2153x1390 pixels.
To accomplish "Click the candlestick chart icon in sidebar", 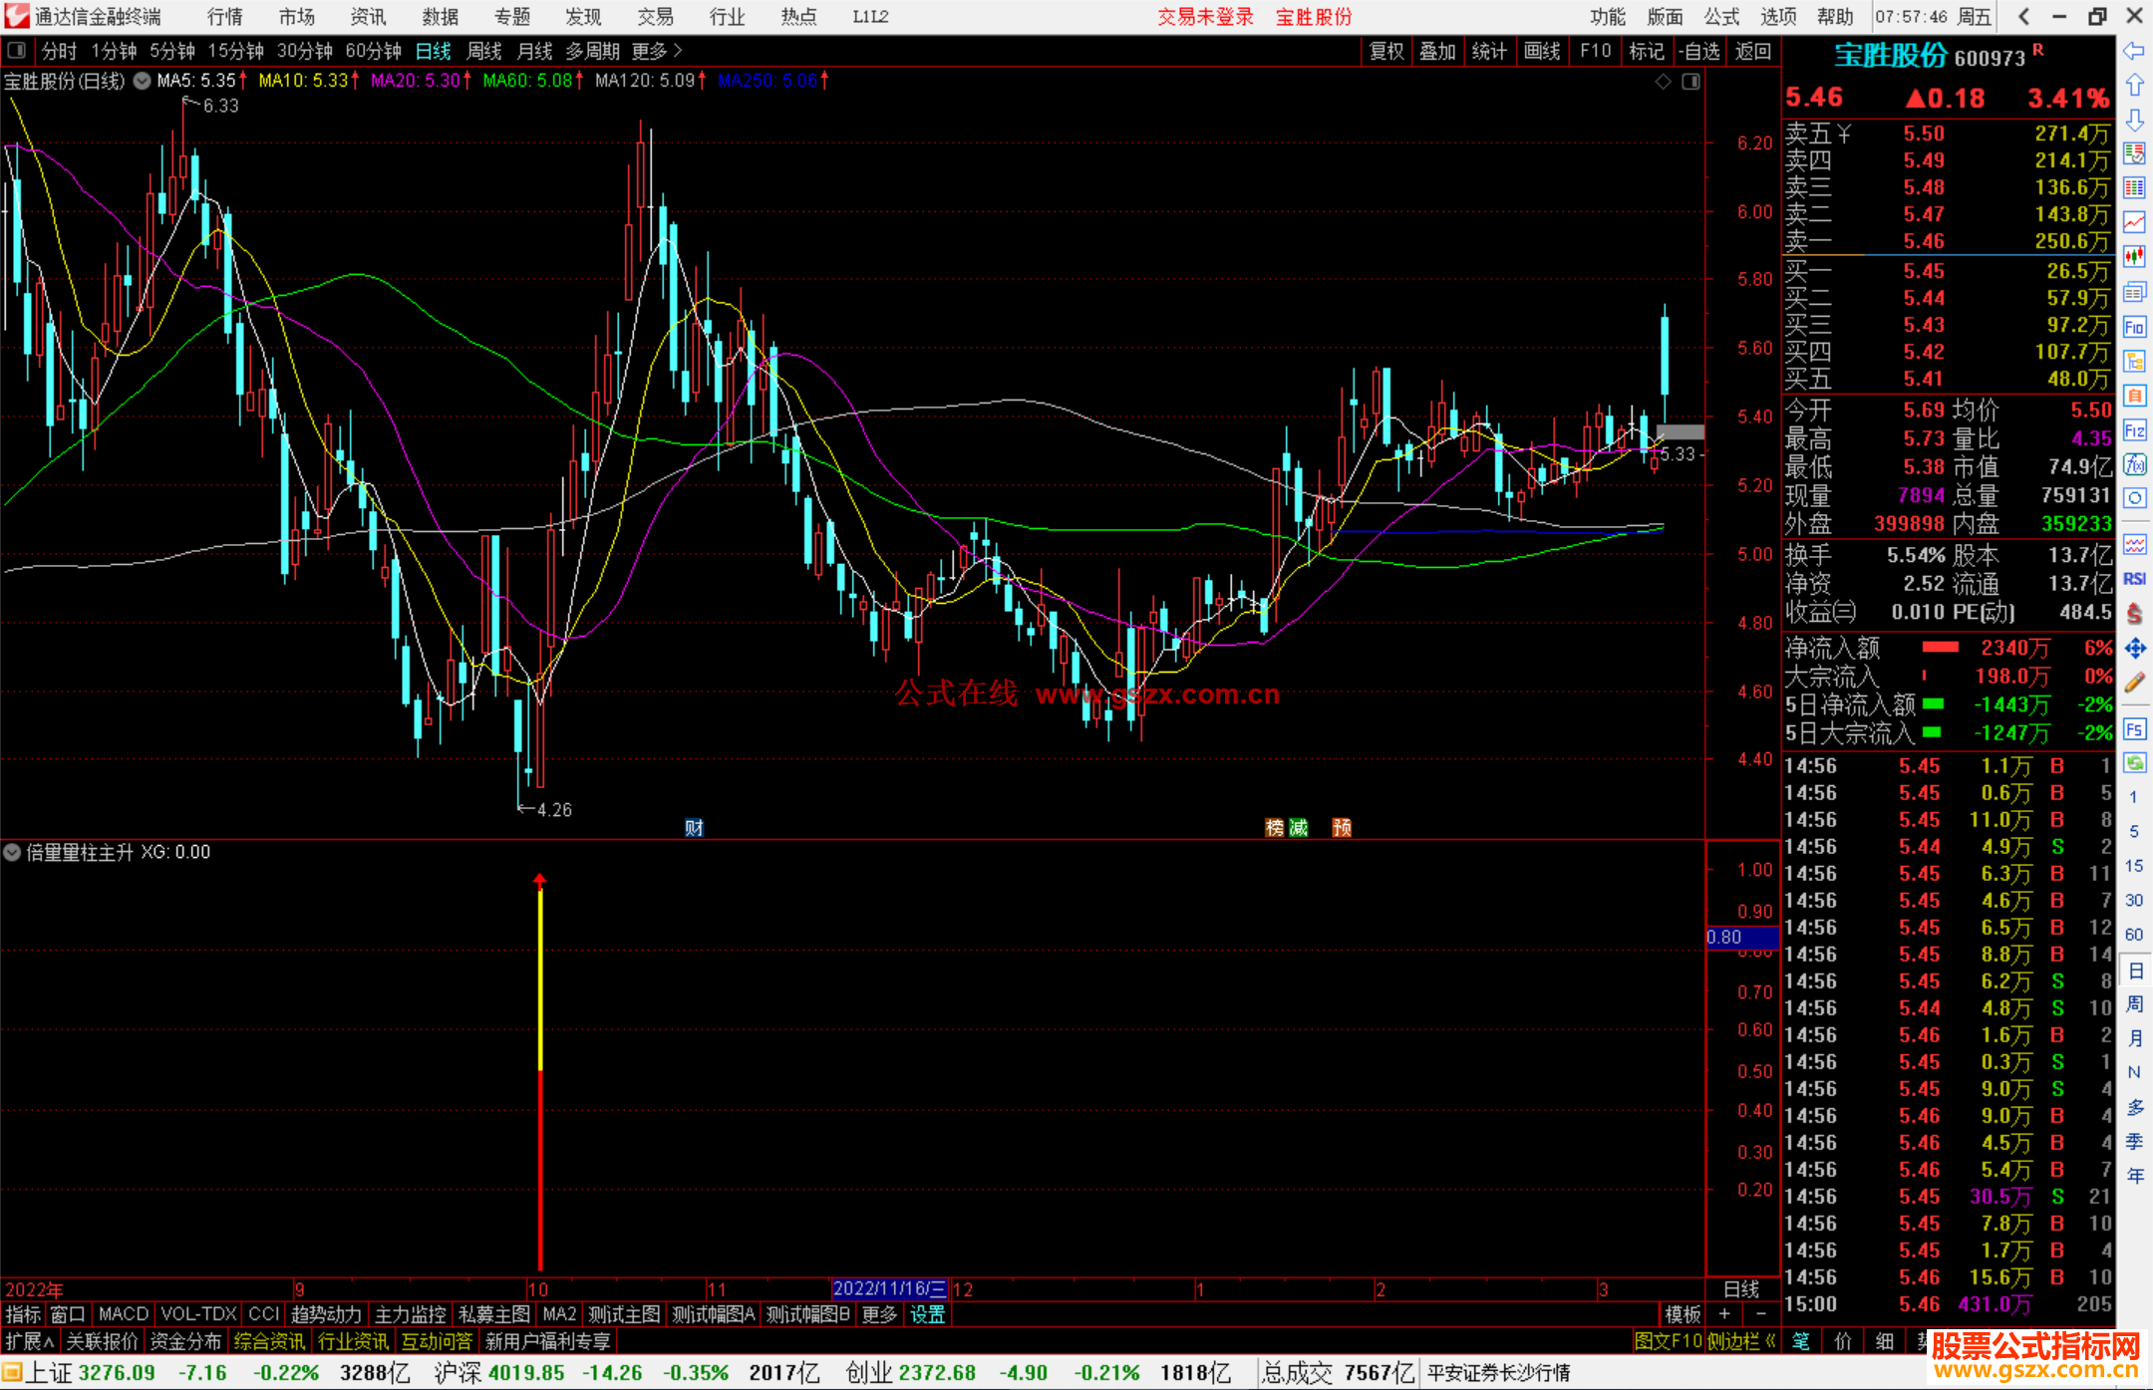I will click(x=2134, y=256).
